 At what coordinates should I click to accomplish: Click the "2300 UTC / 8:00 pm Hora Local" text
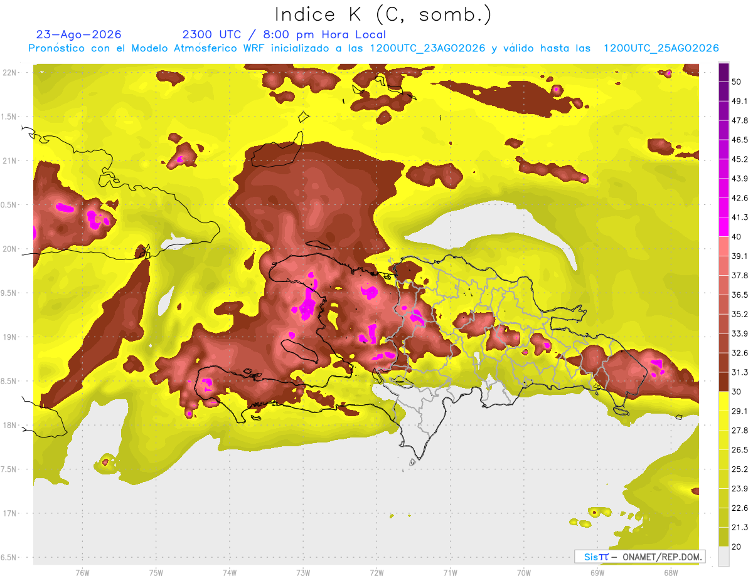click(284, 34)
